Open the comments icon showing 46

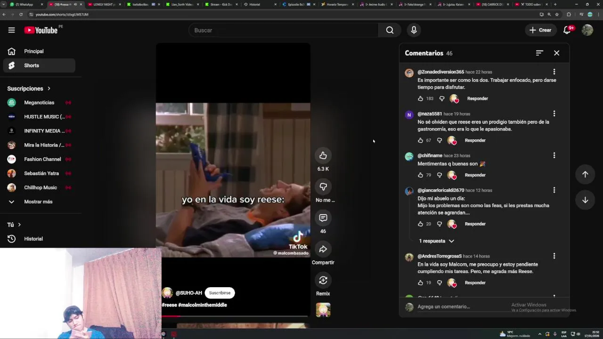(x=323, y=218)
